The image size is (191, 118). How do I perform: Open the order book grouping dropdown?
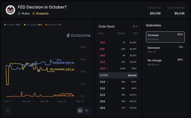point(135,27)
